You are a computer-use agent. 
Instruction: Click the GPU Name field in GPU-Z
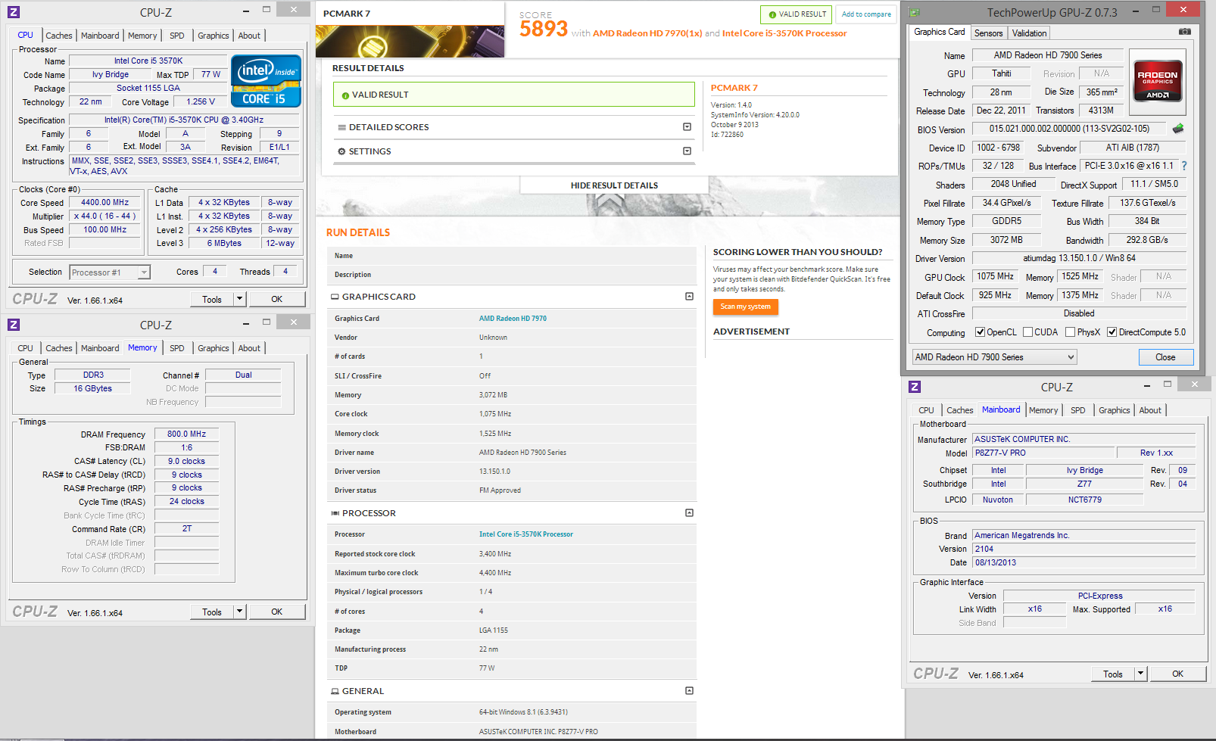click(x=1047, y=55)
